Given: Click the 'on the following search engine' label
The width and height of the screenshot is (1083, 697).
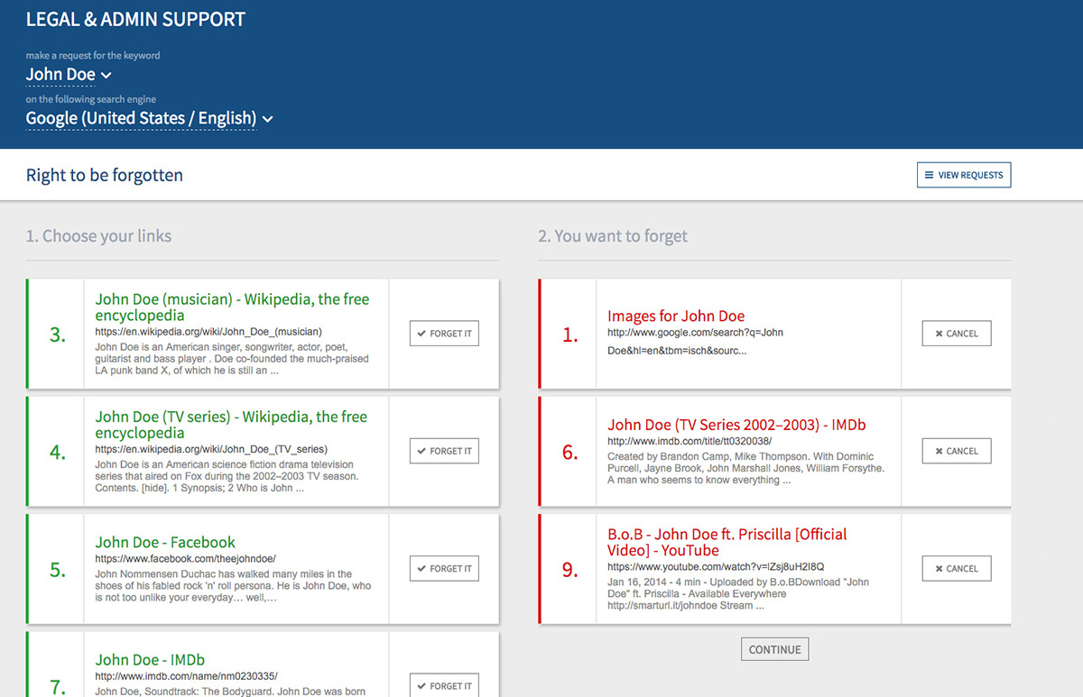Looking at the screenshot, I should 91,99.
